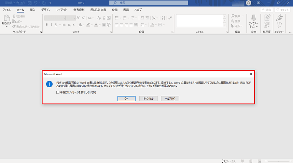The height and width of the screenshot is (163, 293).
Task: Collapse the ribbon chevron
Action: [290, 32]
